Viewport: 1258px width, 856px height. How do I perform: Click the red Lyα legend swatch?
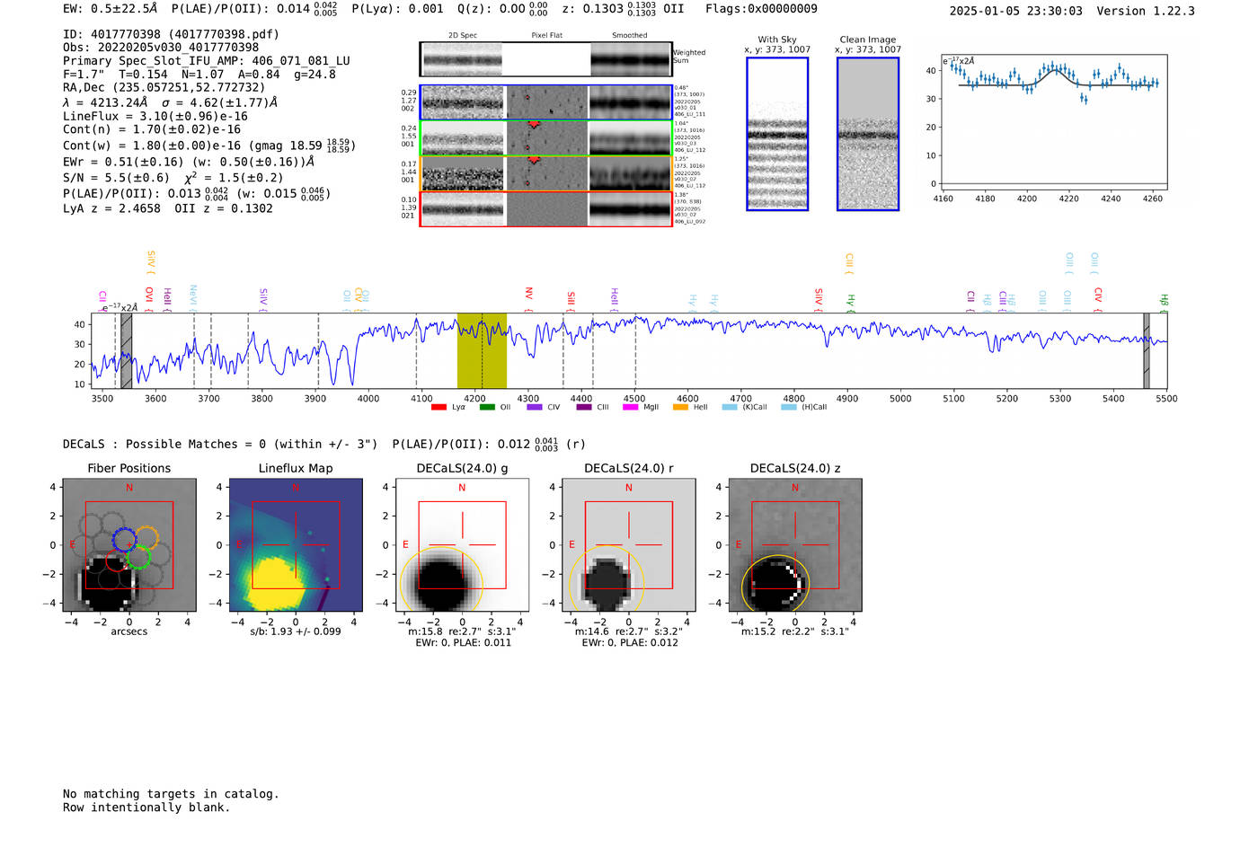tap(439, 407)
